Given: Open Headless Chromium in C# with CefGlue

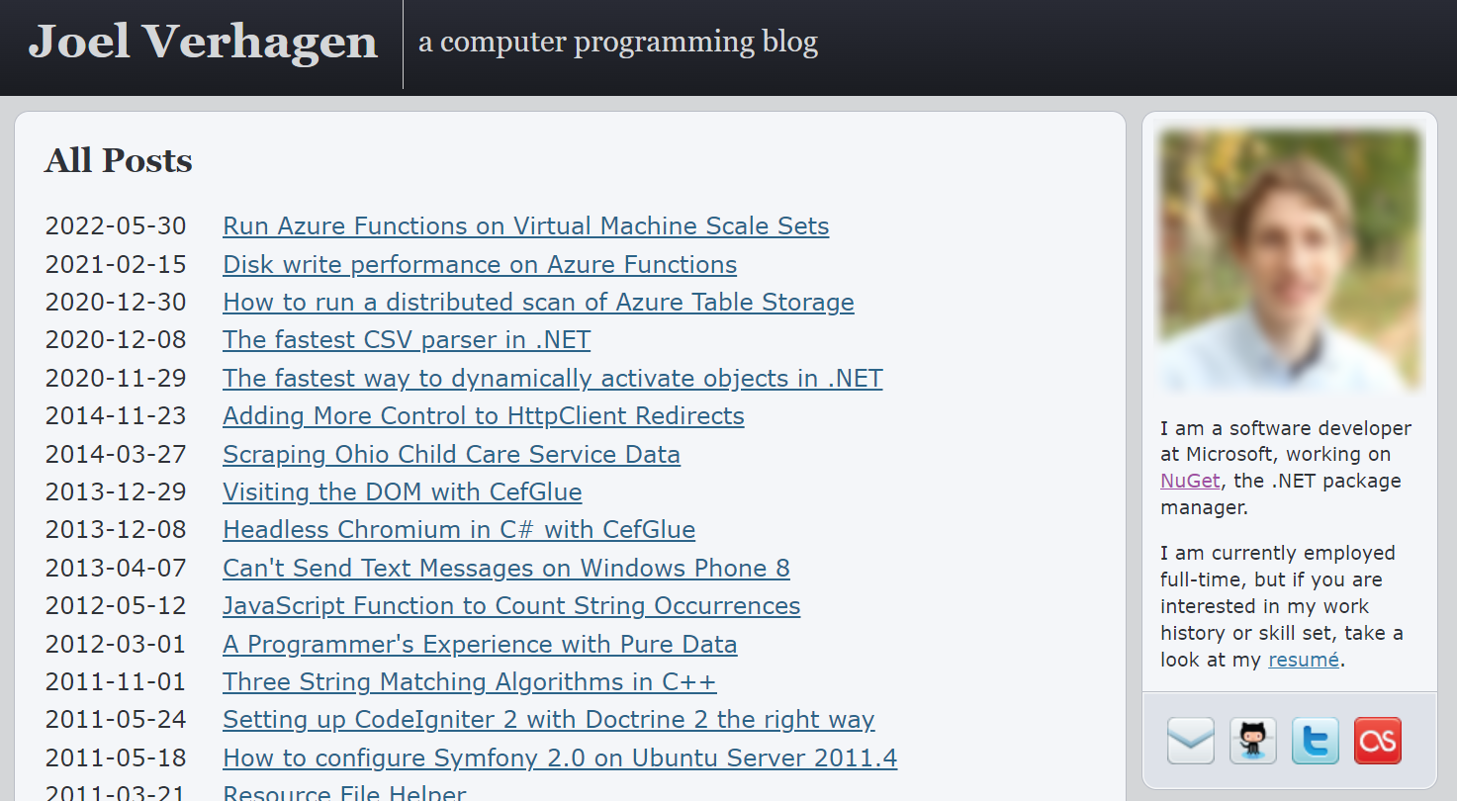Looking at the screenshot, I should 459,530.
